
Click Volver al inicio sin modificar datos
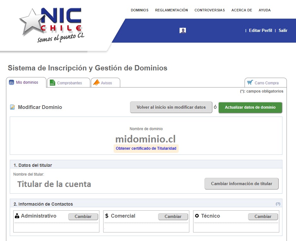(x=171, y=107)
